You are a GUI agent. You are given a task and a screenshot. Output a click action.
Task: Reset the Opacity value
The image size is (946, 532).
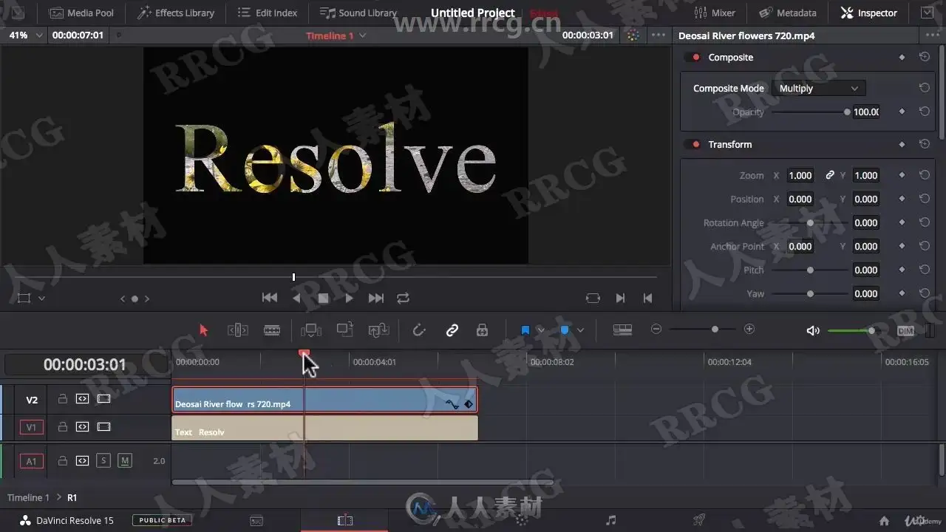(x=924, y=112)
